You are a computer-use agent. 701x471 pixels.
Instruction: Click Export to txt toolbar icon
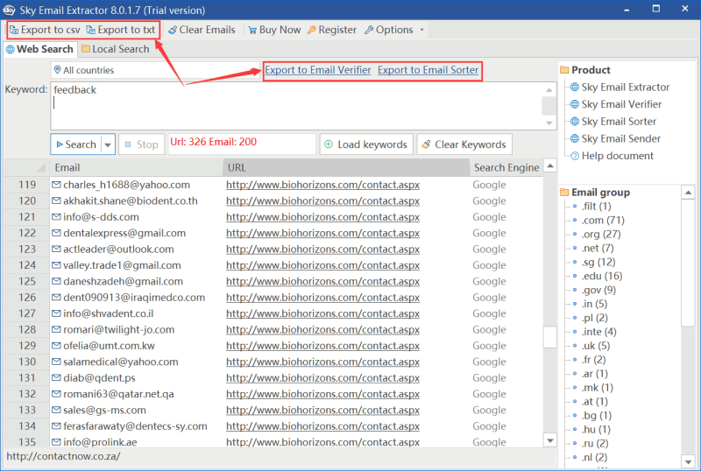[91, 30]
